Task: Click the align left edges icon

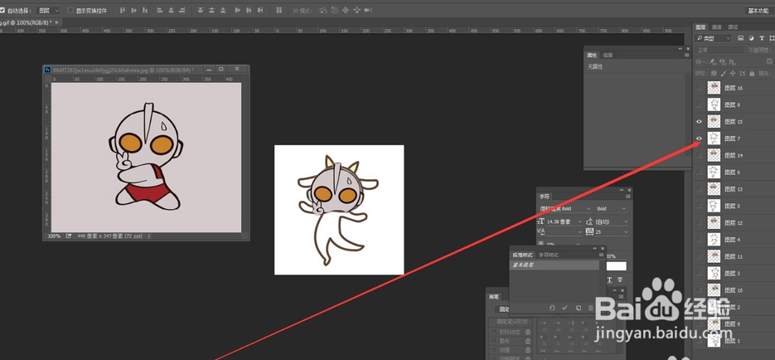Action: click(162, 11)
